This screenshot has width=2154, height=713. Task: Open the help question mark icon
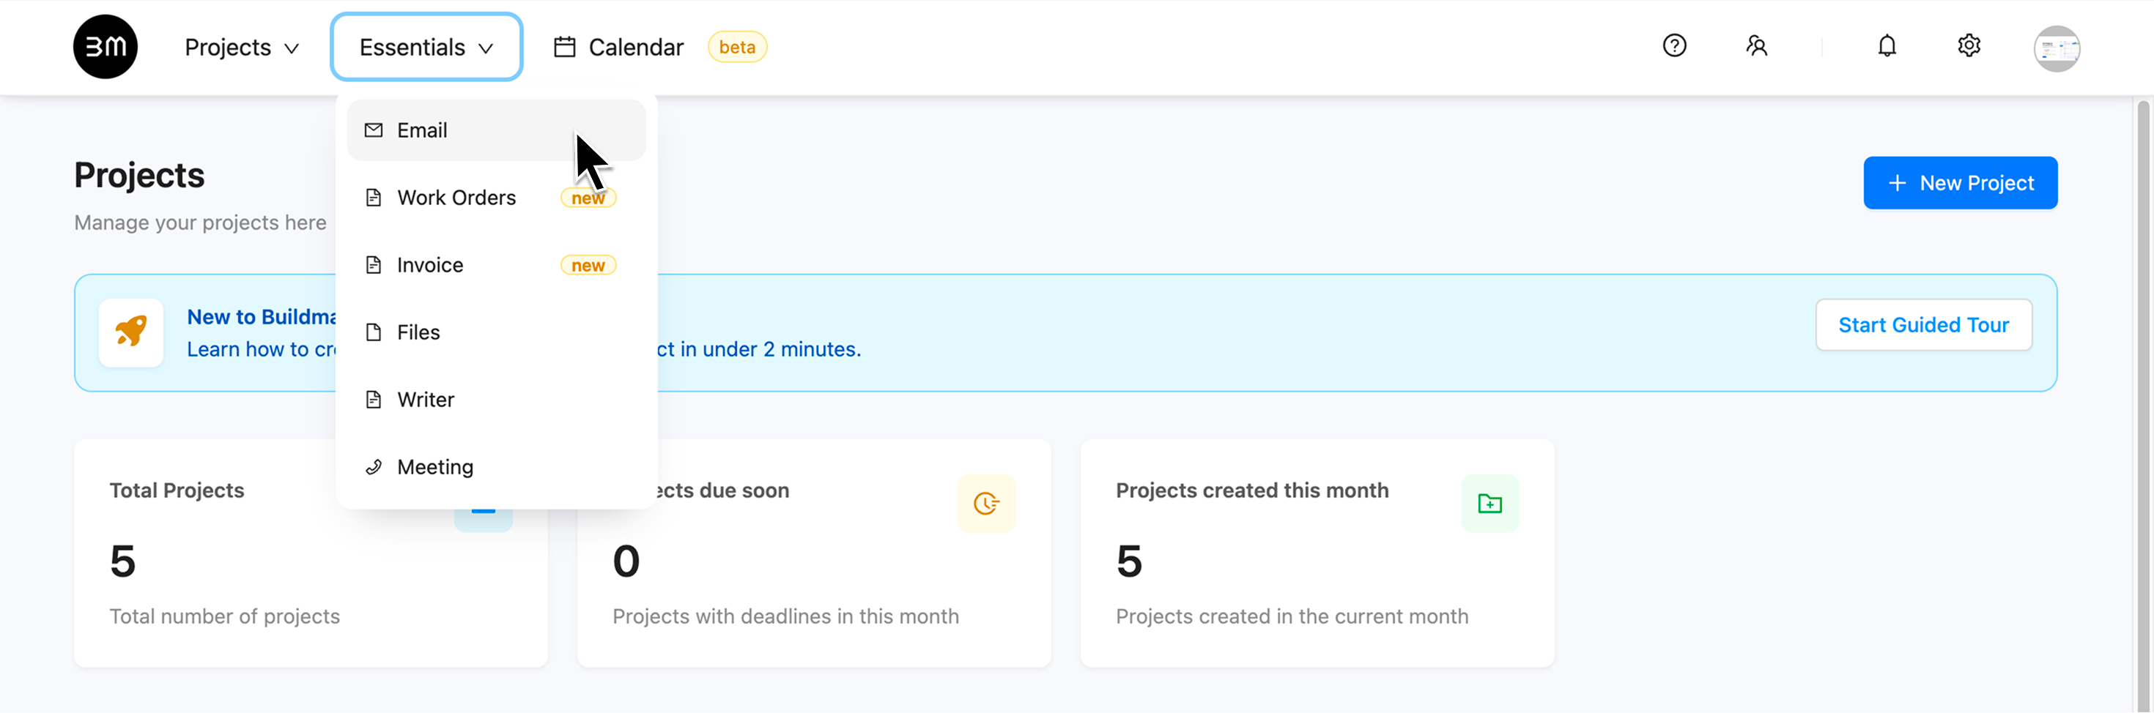pos(1674,46)
